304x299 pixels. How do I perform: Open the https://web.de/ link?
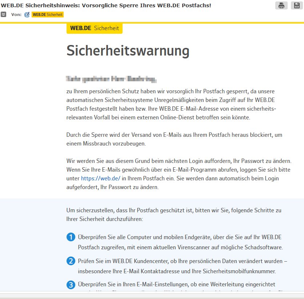pyautogui.click(x=100, y=178)
